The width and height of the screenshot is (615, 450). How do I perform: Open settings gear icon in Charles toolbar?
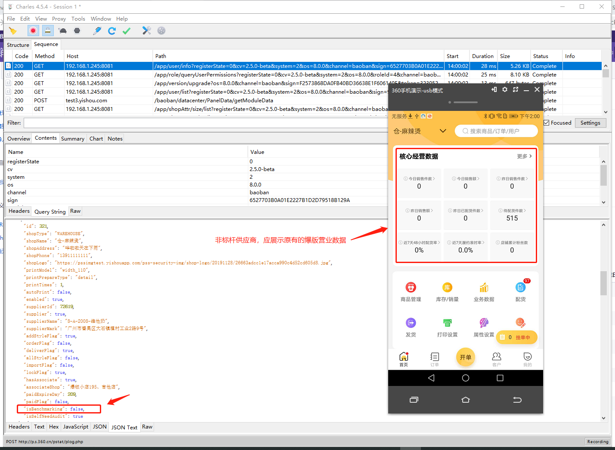pos(161,31)
